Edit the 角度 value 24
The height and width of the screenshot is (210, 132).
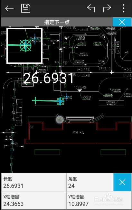coord(90,182)
